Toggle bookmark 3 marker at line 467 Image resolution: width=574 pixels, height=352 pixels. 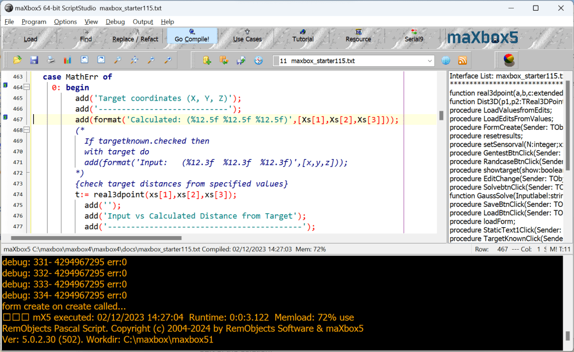click(5, 118)
